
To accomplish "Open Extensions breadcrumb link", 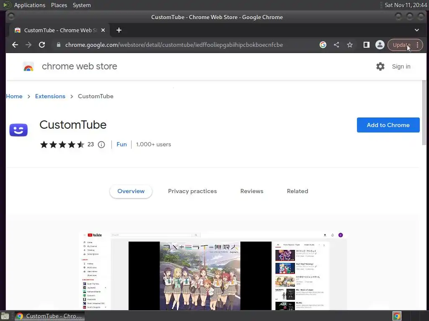I will click(50, 97).
